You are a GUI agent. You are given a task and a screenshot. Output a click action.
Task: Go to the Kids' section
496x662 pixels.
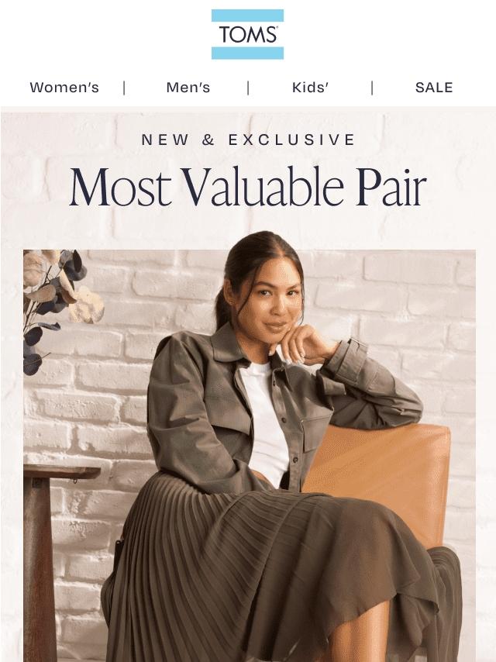pos(310,88)
